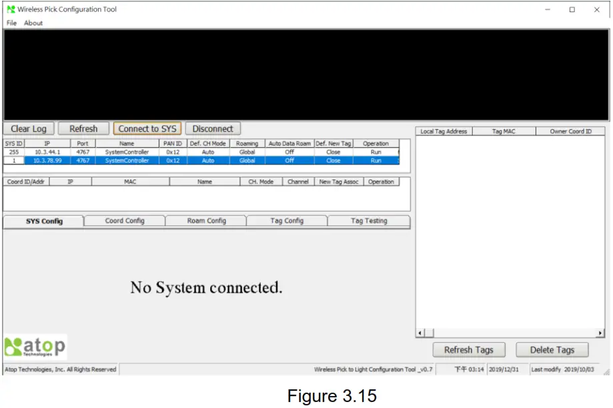This screenshot has height=408, width=613.
Task: Click the Roaming column header
Action: (247, 143)
